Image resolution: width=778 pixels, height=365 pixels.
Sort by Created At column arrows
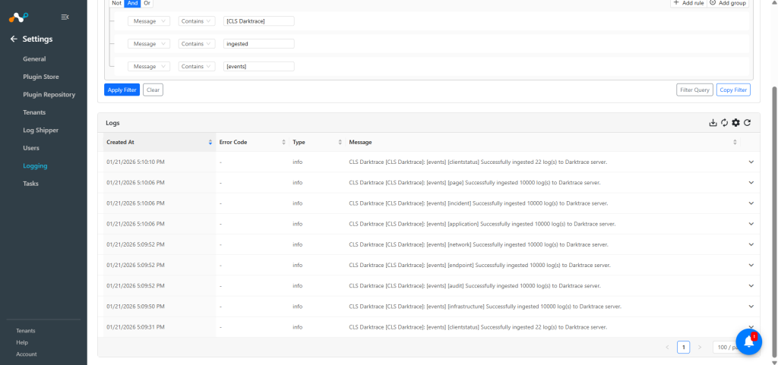coord(210,142)
